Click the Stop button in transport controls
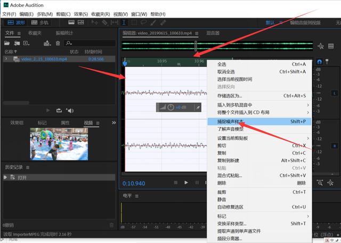Viewport: 341px width, 243px height. (176, 183)
